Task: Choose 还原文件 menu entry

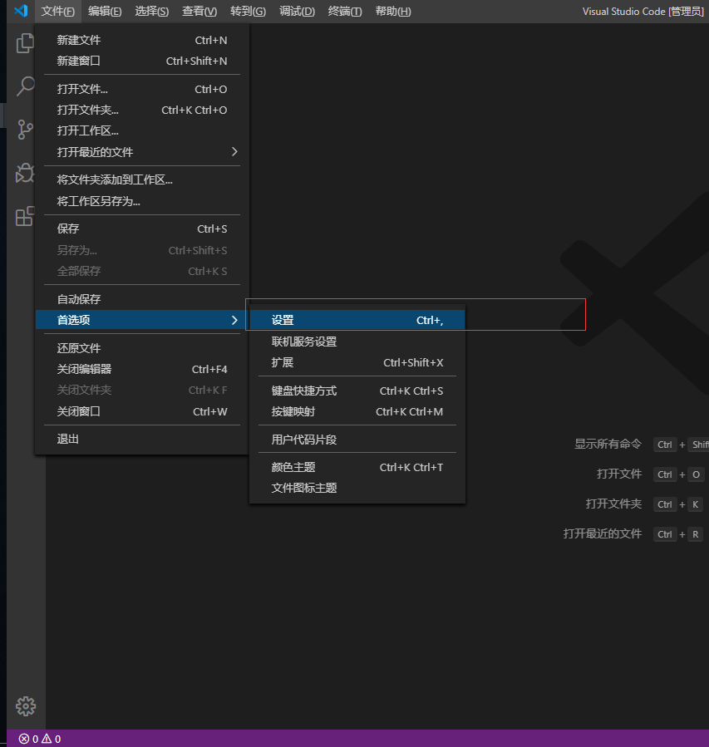Action: 142,348
